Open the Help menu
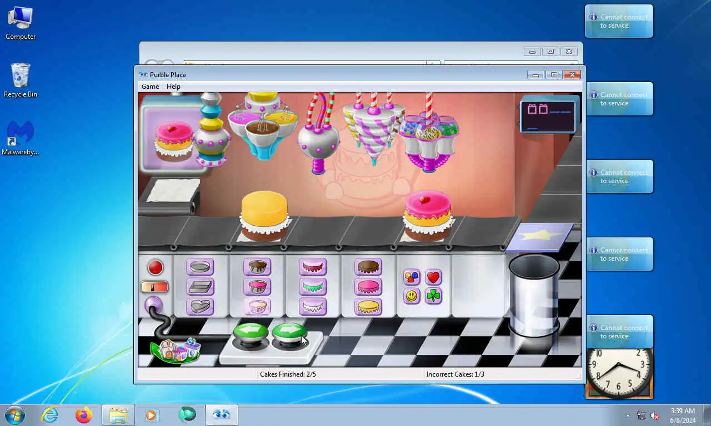 tap(173, 87)
